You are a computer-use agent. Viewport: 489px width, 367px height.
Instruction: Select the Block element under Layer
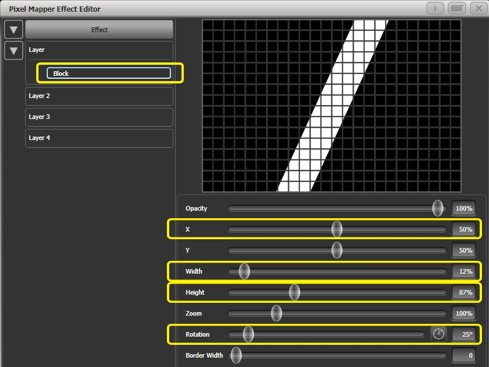[x=107, y=73]
